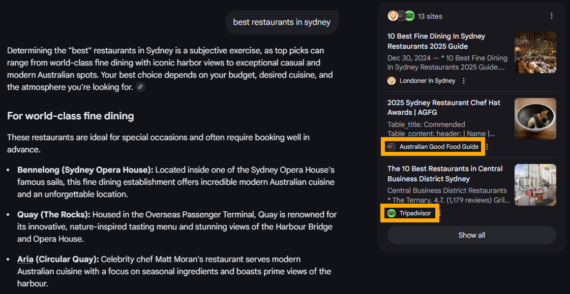570x294 pixels.
Task: Click the Tripadvisor owl favicon
Action: point(392,213)
